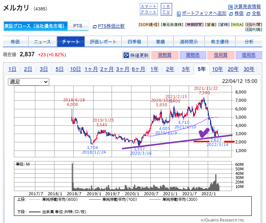This screenshot has width=266, height=223.
Task: Open the 四季報 tab
Action: pos(135,42)
